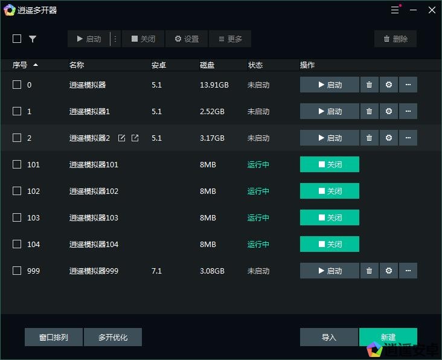The width and height of the screenshot is (442, 360).
Task: Start 逍遥模拟器999 with 启动 button
Action: (330, 271)
